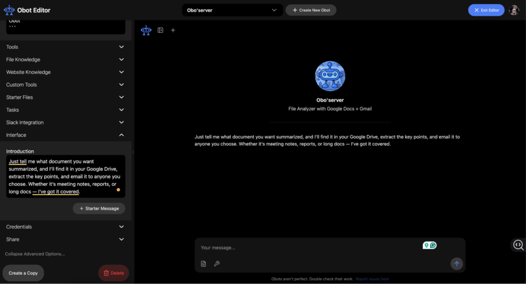Viewport: 526px width, 284px height.
Task: Click the Create New Obot button
Action: pos(311,10)
